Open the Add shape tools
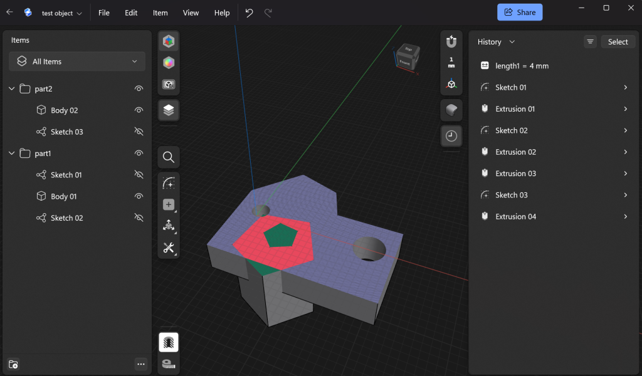642x376 pixels. coord(168,204)
